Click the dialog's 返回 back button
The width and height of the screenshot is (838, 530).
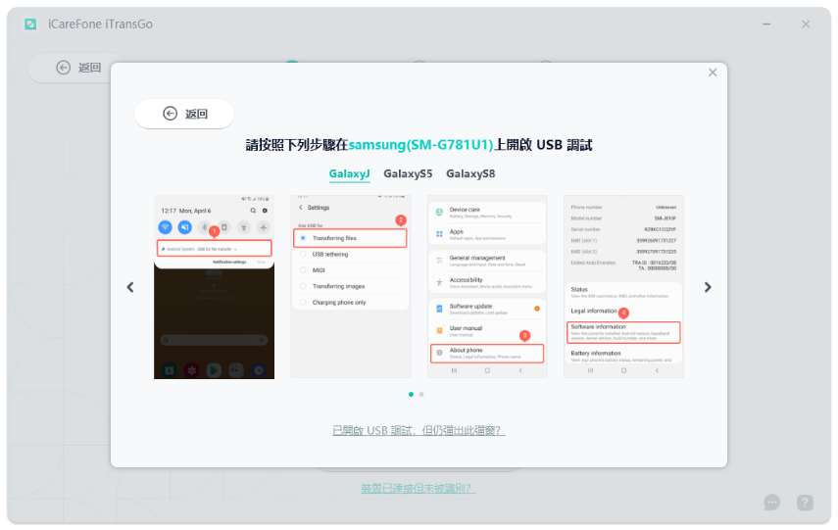tap(184, 114)
